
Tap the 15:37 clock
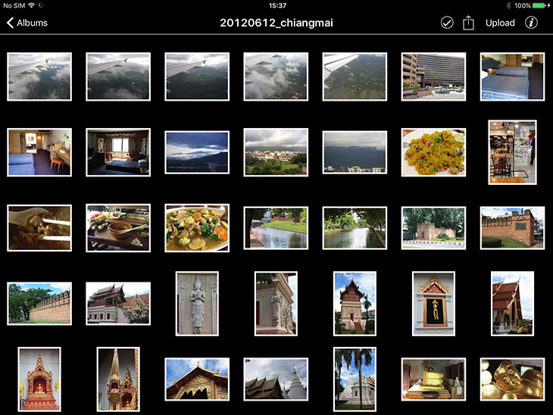coord(277,5)
